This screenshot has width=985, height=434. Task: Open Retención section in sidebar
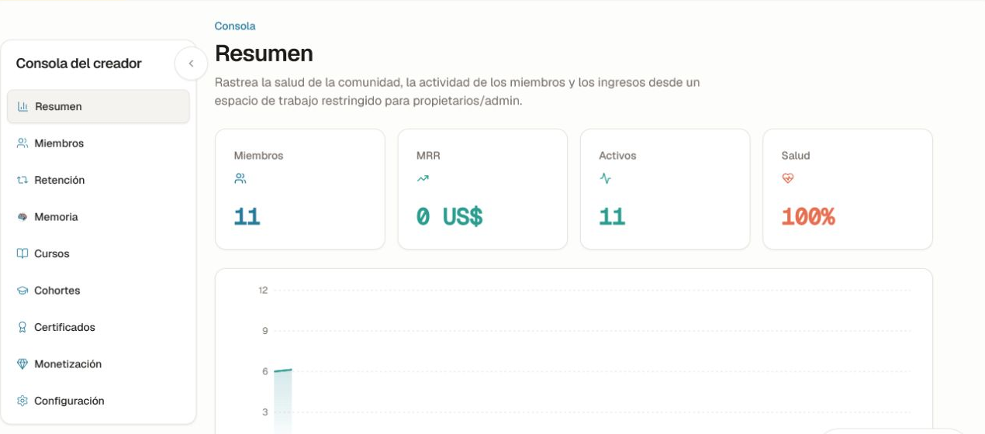click(x=98, y=180)
